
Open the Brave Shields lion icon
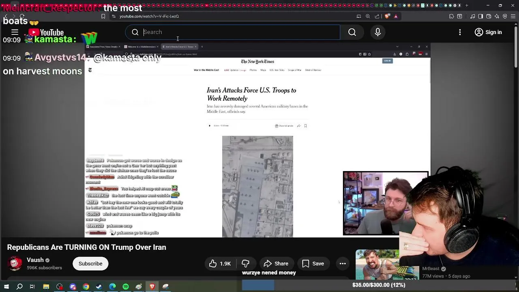387,16
